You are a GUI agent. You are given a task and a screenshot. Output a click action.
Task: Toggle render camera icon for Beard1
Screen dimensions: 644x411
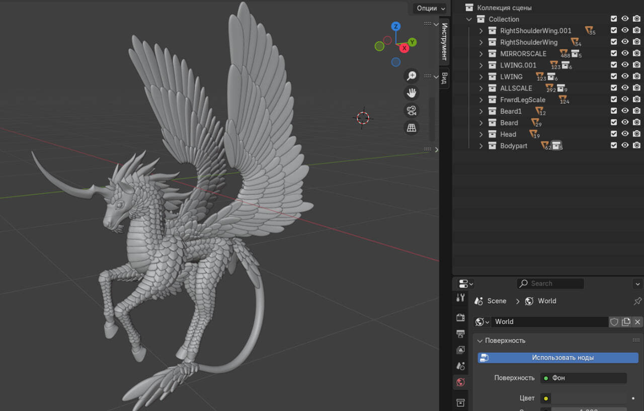pos(636,111)
